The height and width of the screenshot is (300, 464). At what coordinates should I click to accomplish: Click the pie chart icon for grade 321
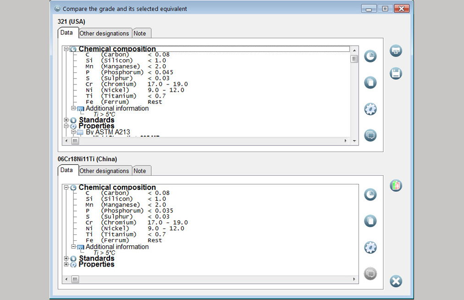[370, 56]
